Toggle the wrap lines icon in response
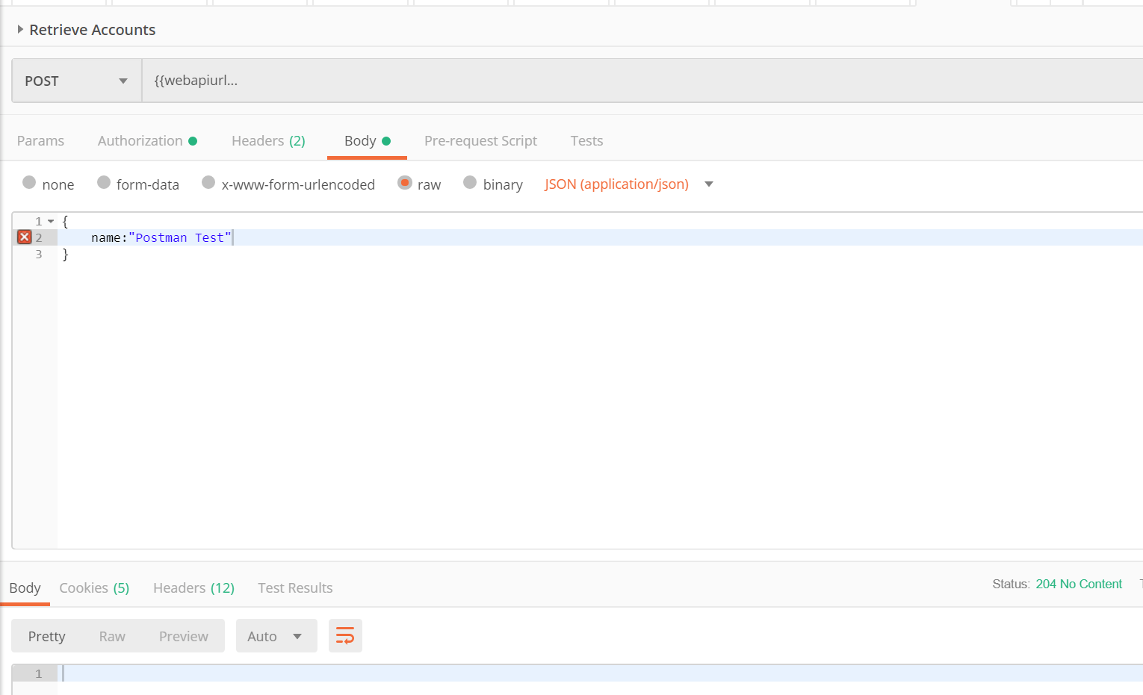This screenshot has width=1143, height=695. [x=344, y=636]
